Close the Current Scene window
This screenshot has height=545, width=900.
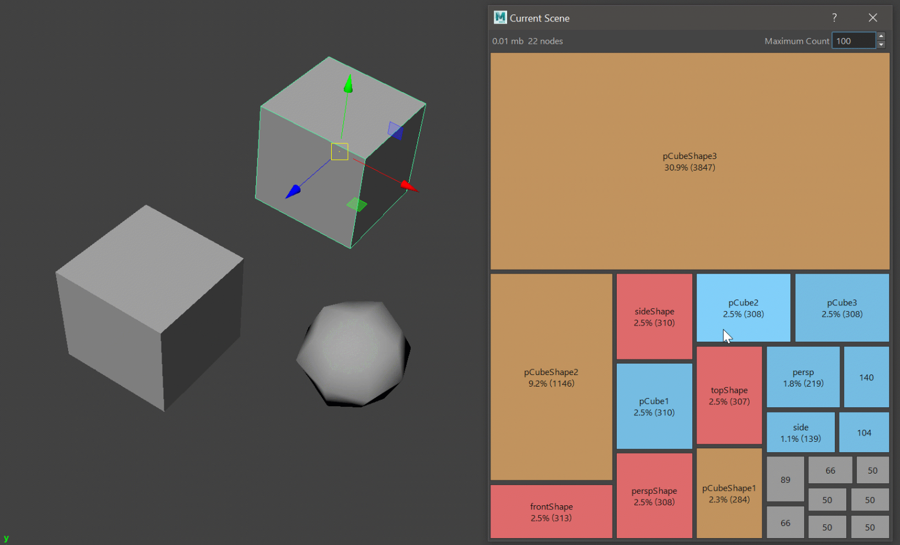pyautogui.click(x=873, y=18)
